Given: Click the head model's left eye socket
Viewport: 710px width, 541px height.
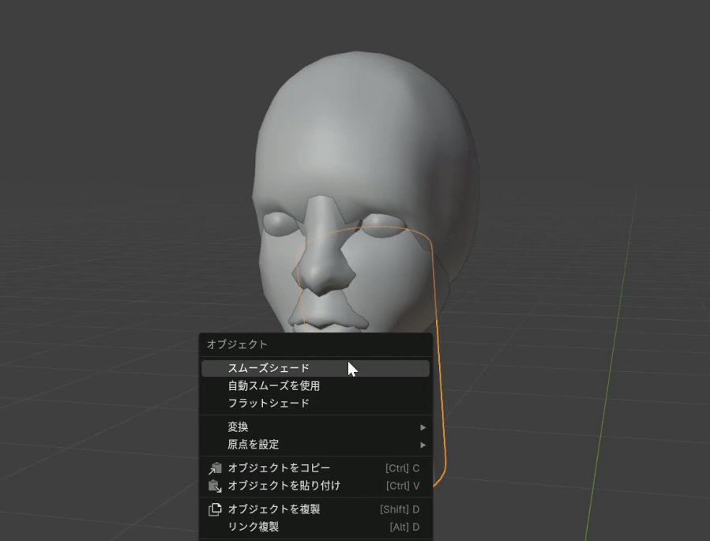Looking at the screenshot, I should coord(280,224).
